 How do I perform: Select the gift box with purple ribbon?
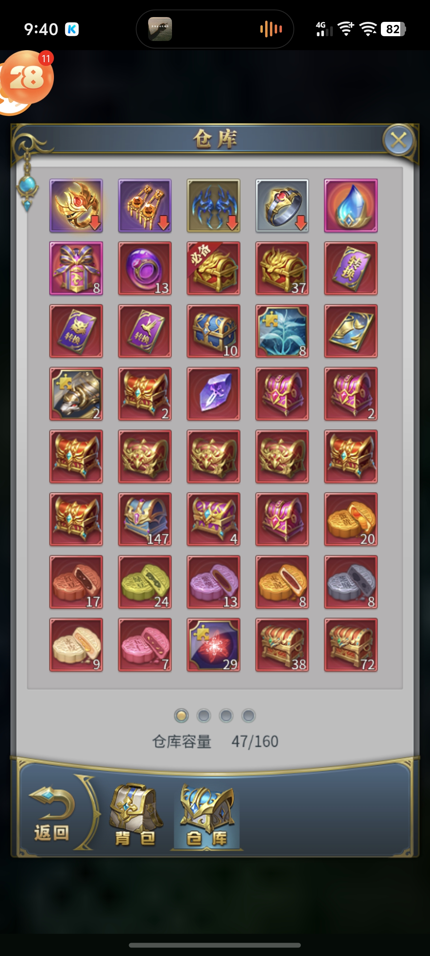click(x=76, y=268)
